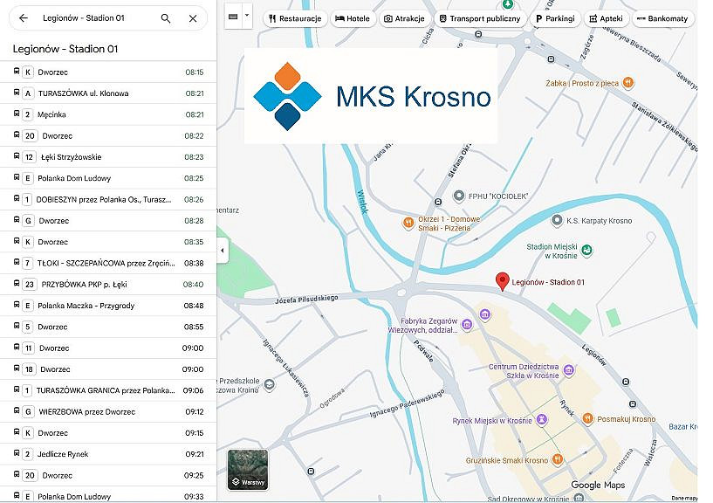Select line 1 DOBIESZYN 08:26 departure
713x503 pixels.
point(108,199)
